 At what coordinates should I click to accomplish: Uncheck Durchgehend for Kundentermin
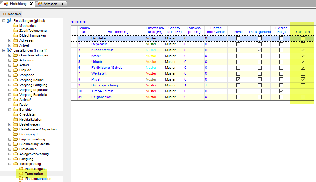pos(260,50)
